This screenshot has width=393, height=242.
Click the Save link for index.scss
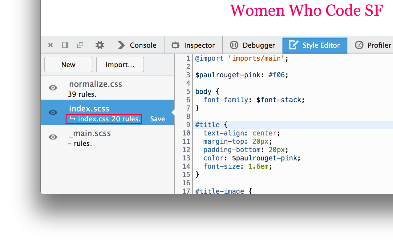click(x=158, y=119)
